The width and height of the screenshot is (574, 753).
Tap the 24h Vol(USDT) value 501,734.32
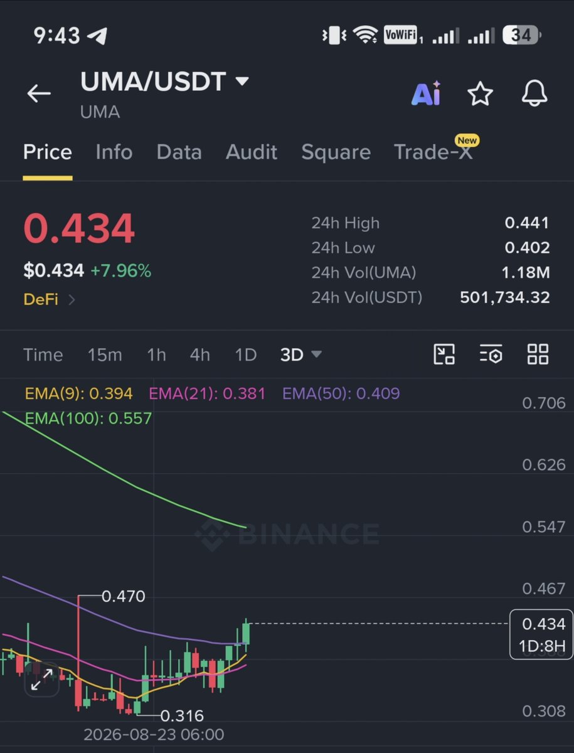click(x=505, y=297)
